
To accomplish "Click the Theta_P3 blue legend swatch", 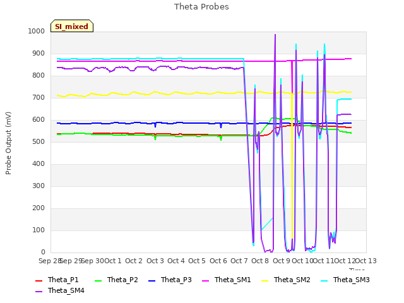I will click(x=152, y=280).
